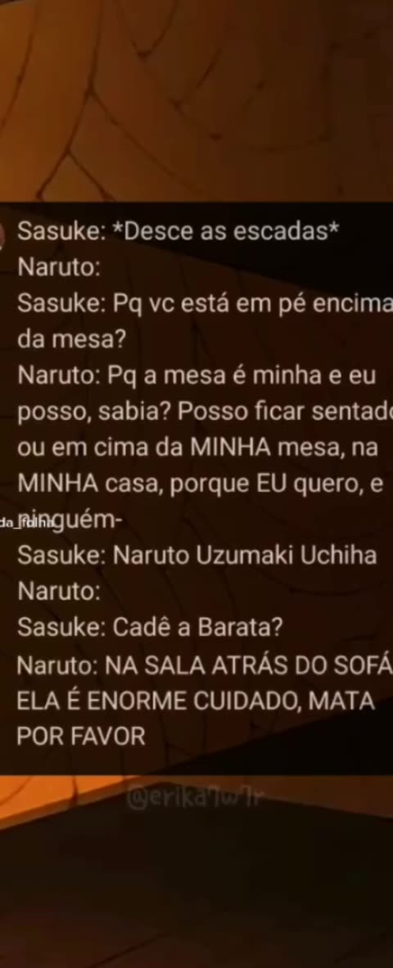
Task: Click the text 'POR FAVOR'
Action: [81, 737]
